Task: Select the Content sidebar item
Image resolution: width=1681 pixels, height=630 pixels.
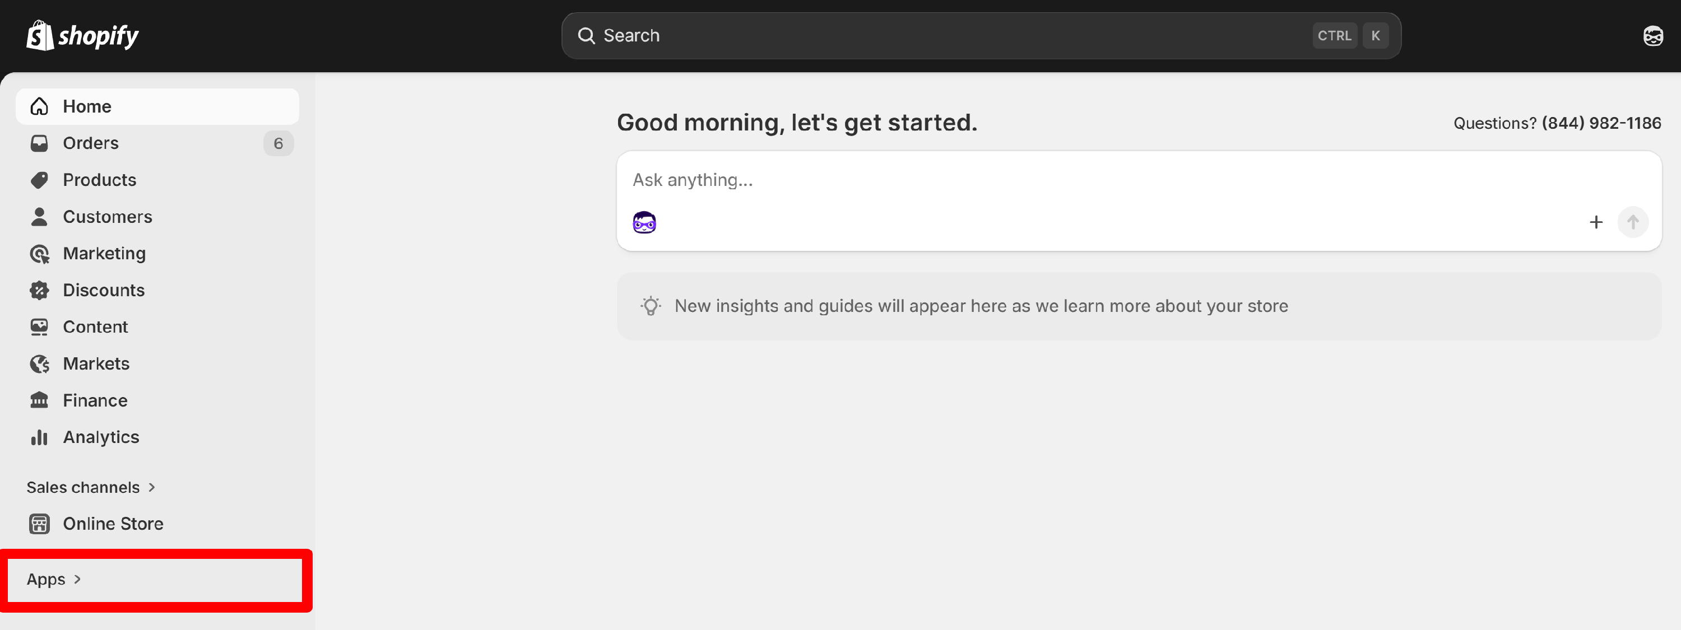Action: pyautogui.click(x=95, y=326)
